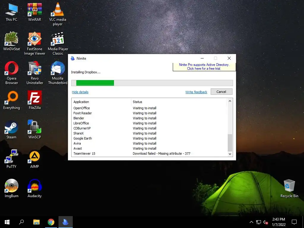Click Ninite taskbar button
Screen dimensions: 304x228
pyautogui.click(x=66, y=222)
